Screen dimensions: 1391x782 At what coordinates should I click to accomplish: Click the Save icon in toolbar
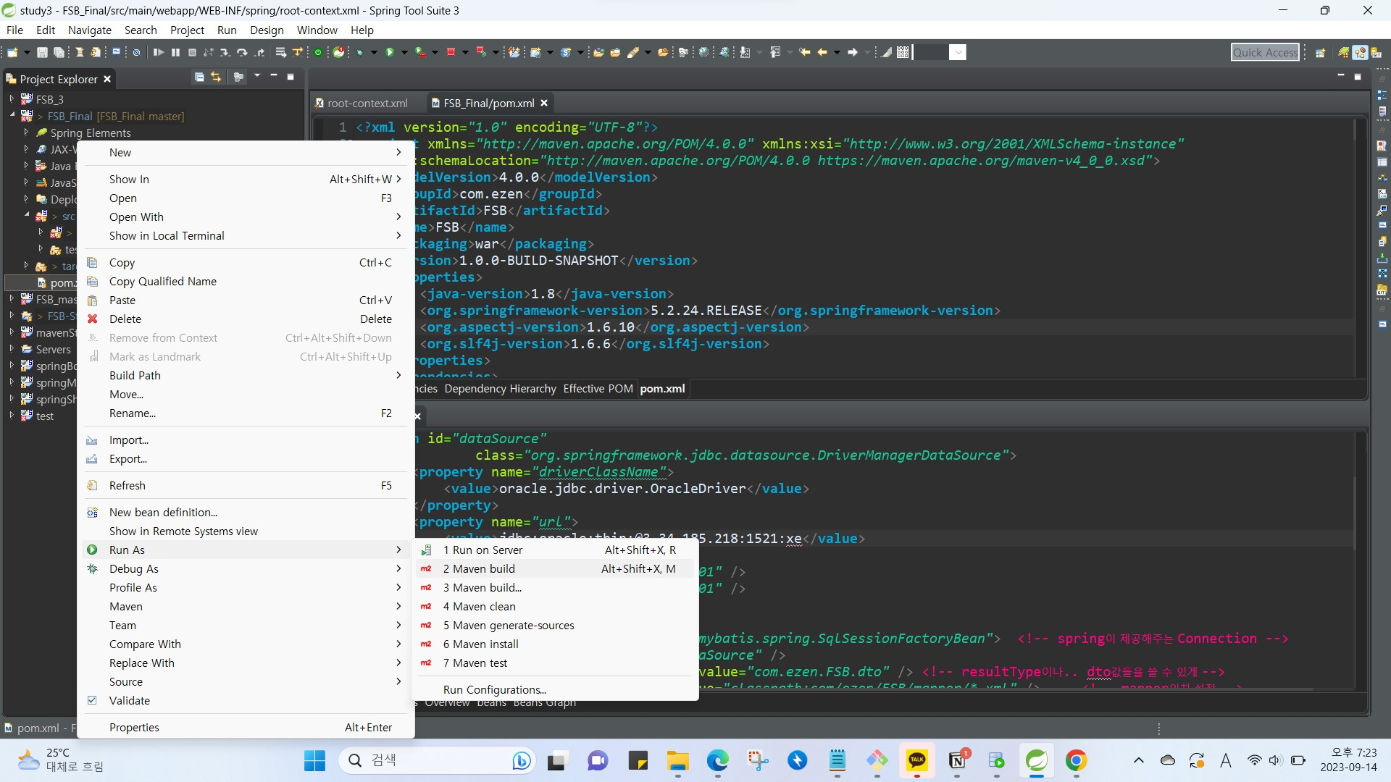click(42, 52)
